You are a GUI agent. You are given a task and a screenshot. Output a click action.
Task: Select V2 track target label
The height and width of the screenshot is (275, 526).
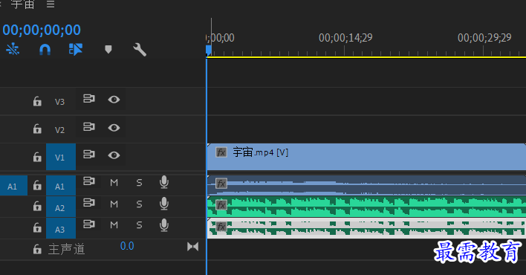click(59, 130)
